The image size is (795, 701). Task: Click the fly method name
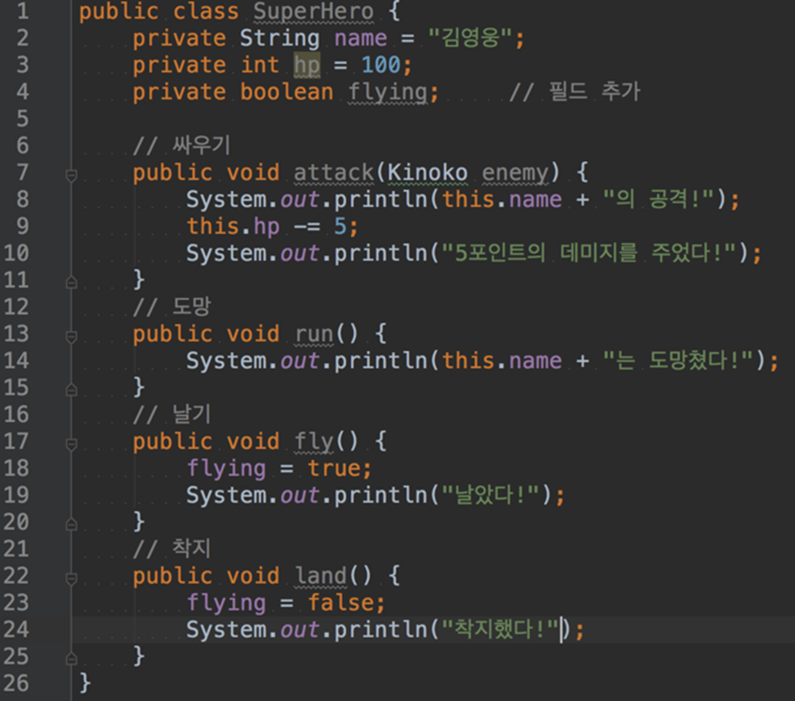[x=314, y=442]
